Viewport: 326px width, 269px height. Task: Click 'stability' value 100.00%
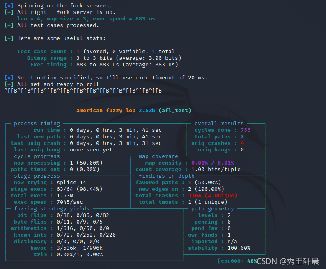[239, 248]
